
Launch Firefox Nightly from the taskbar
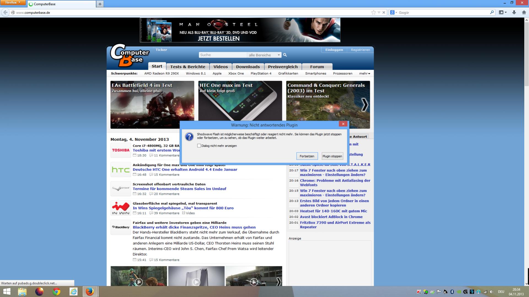39,291
